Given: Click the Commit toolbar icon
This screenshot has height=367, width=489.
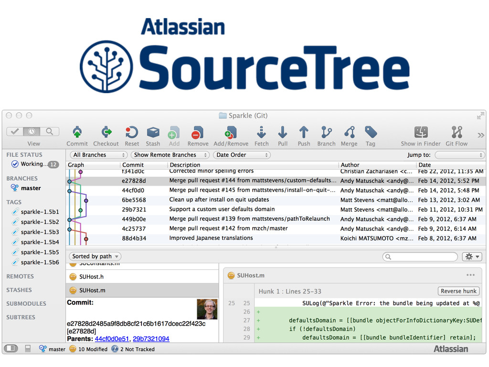Looking at the screenshot, I should pyautogui.click(x=77, y=133).
